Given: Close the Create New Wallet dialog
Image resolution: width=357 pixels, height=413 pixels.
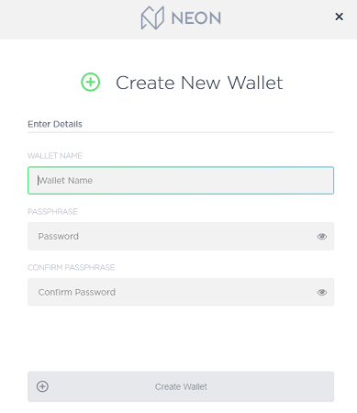Looking at the screenshot, I should click(339, 17).
